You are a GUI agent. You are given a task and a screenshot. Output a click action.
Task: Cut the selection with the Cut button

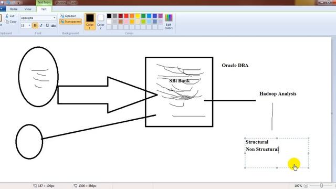pos(10,16)
